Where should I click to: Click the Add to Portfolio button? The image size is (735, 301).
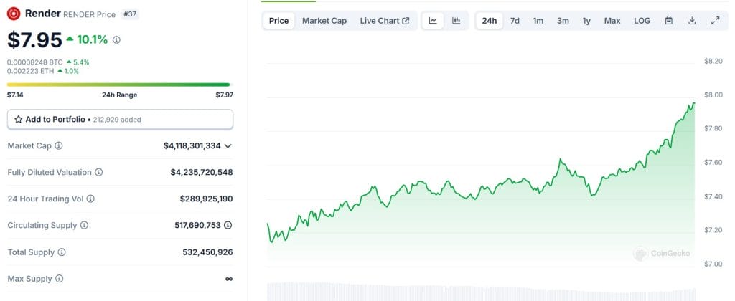(120, 120)
